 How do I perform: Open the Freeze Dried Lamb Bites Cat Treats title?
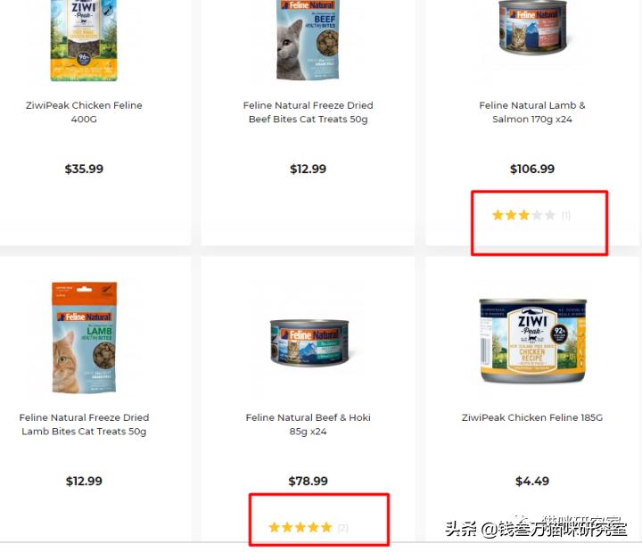tap(84, 424)
